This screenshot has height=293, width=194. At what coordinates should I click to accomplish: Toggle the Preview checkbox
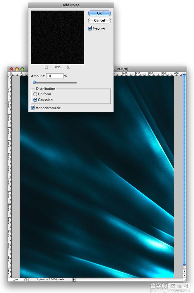(90, 28)
